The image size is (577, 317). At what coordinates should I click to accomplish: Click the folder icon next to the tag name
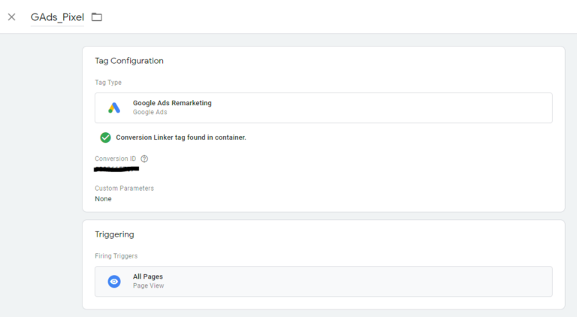tap(97, 17)
